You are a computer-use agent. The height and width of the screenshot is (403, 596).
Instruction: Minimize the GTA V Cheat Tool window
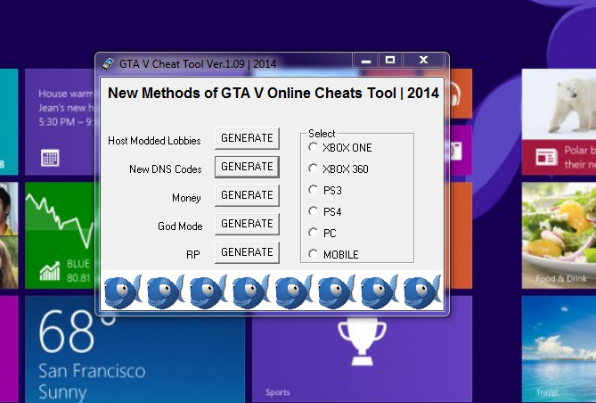coord(365,61)
